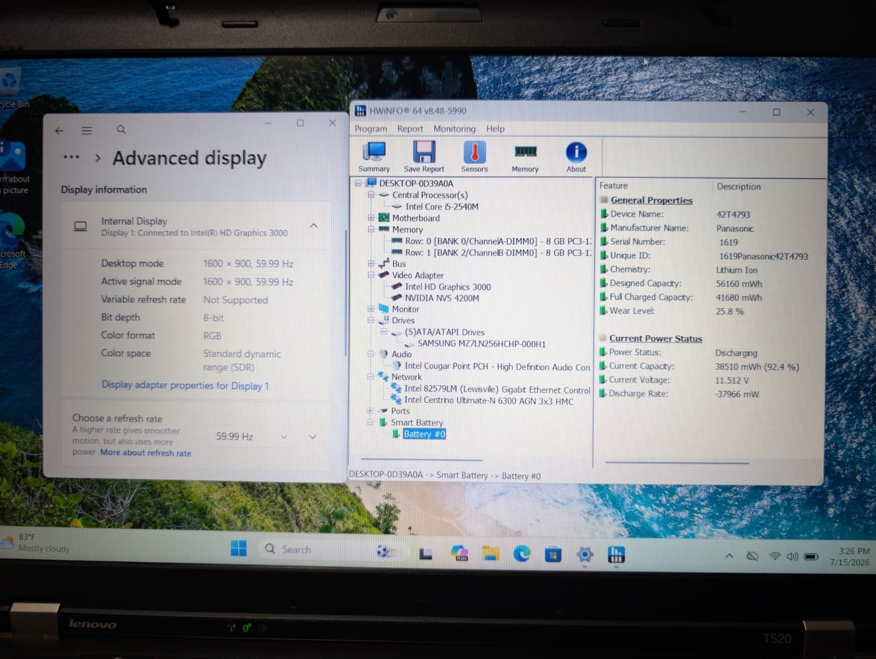876x659 pixels.
Task: Select NVIDIA NVS 4200M tree item
Action: pyautogui.click(x=442, y=298)
